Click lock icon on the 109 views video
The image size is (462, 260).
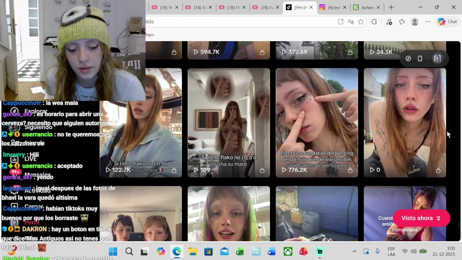pos(262,170)
